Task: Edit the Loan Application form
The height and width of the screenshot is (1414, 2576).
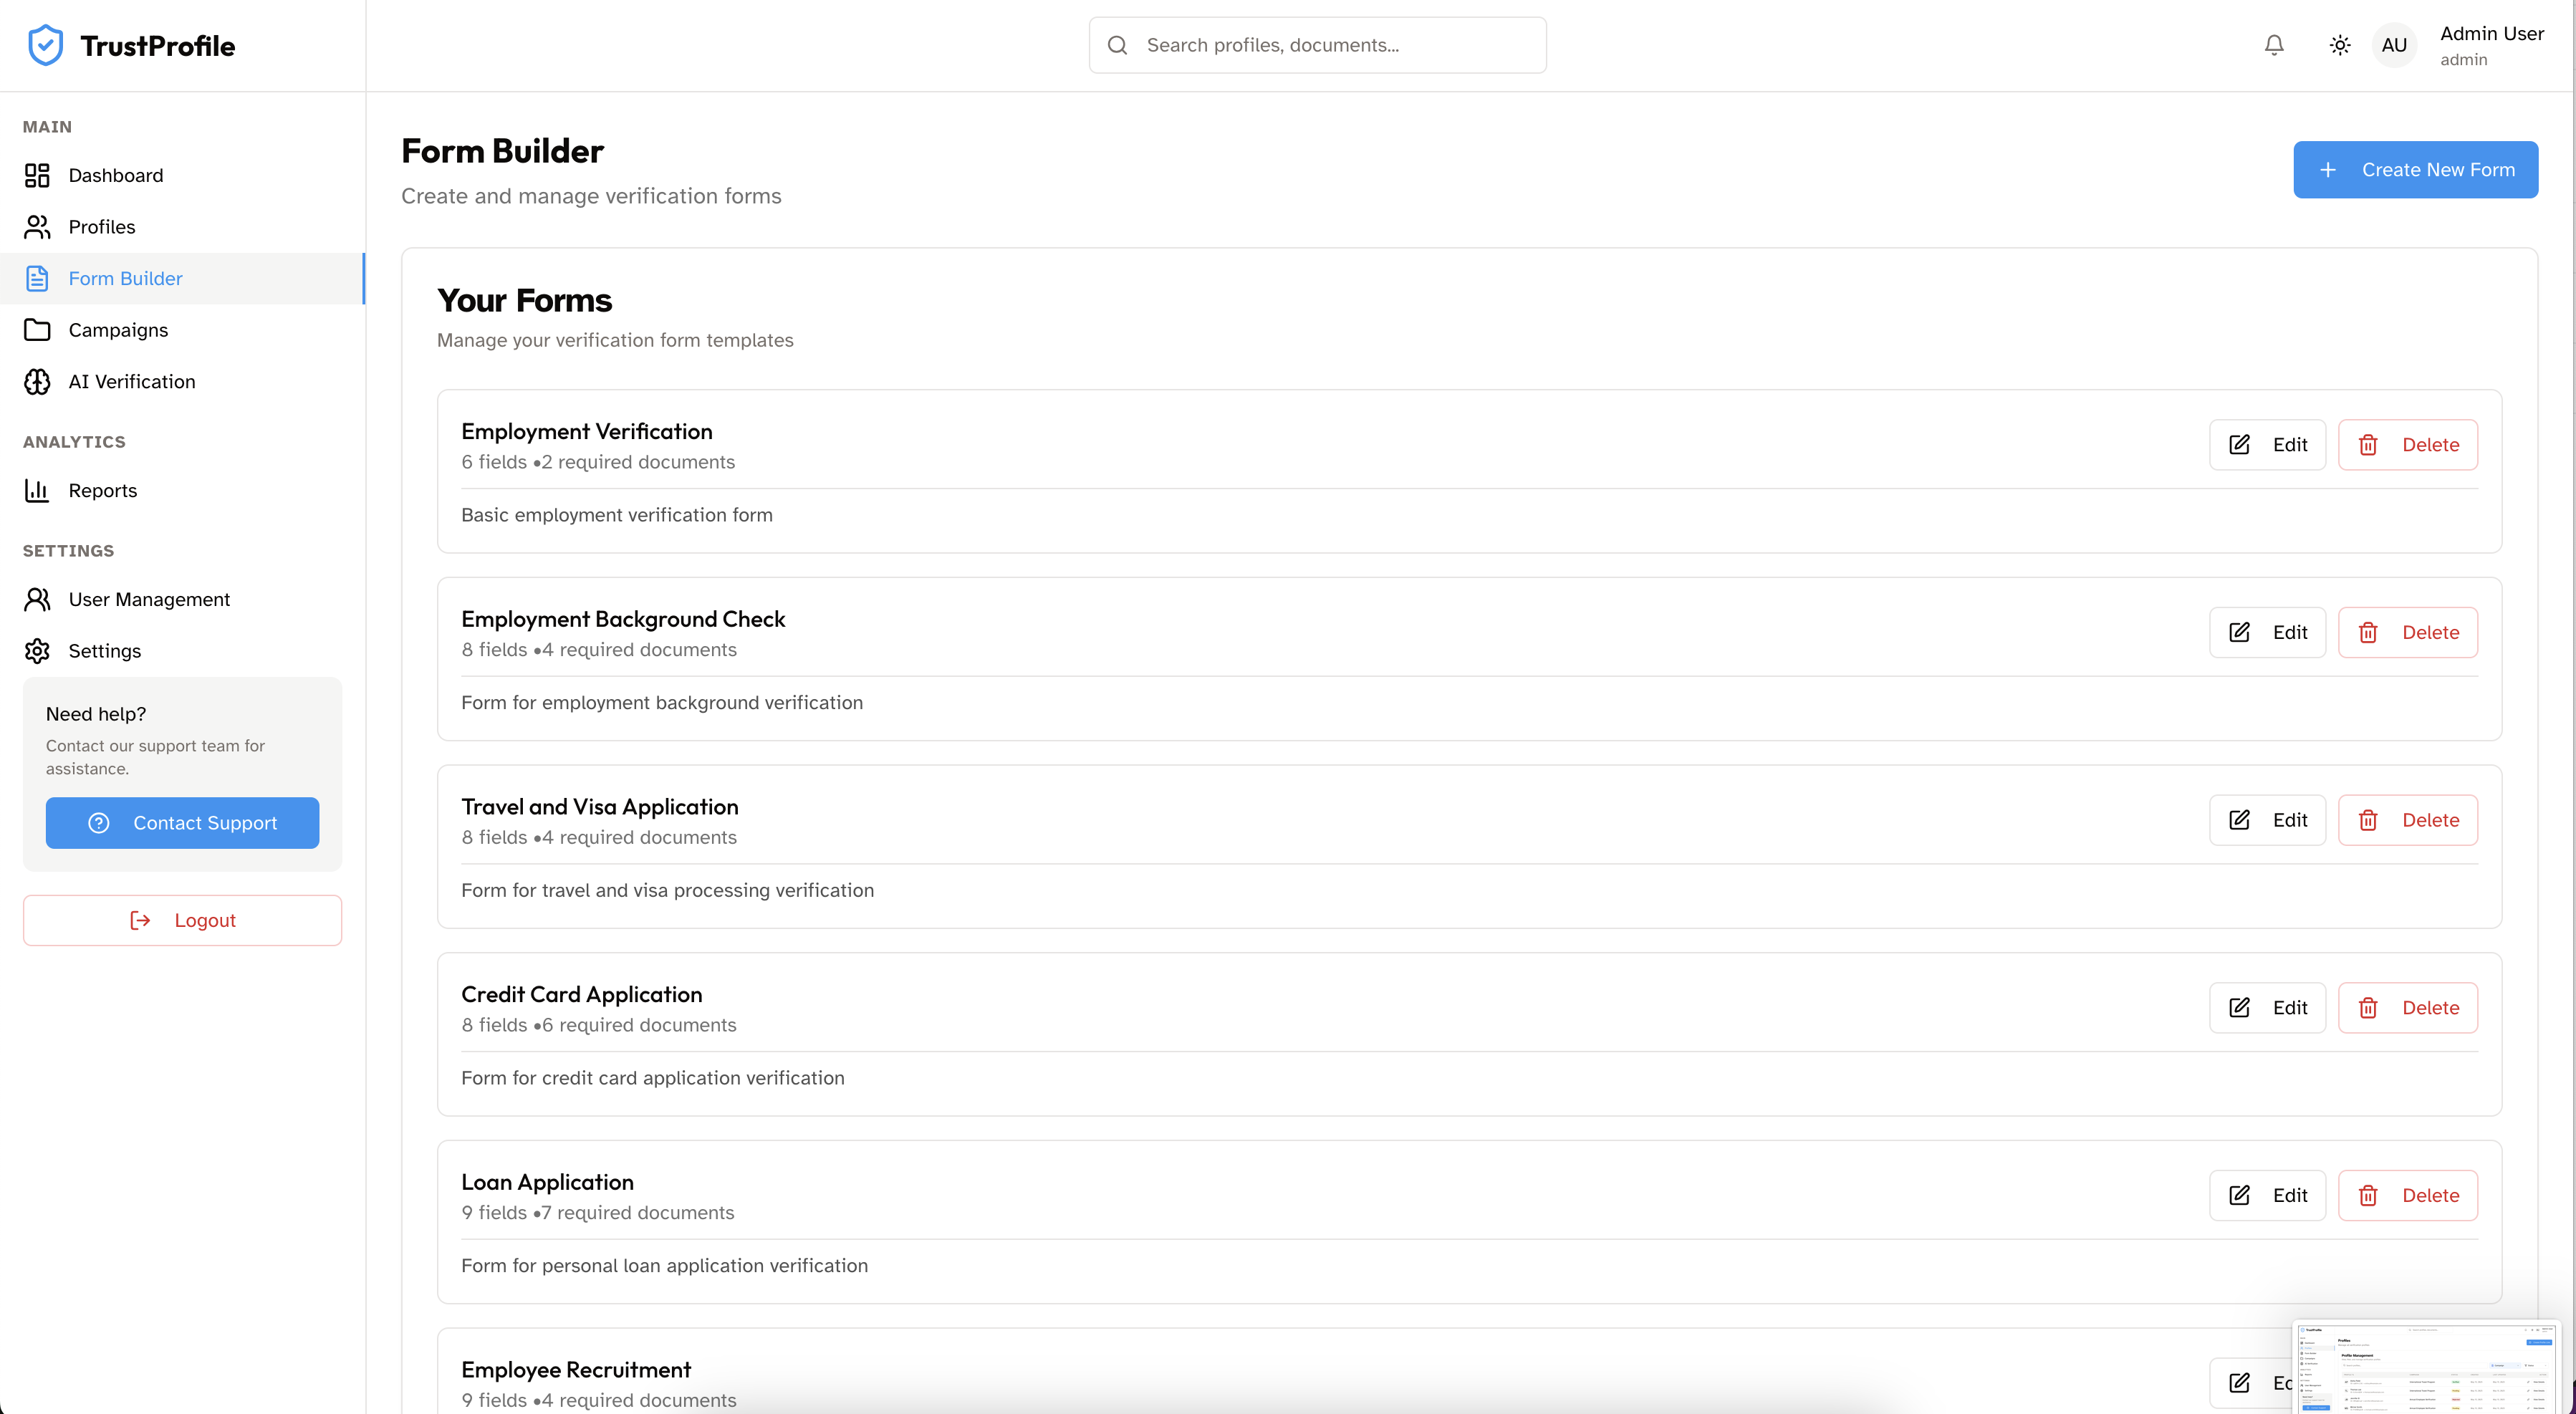Action: (x=2267, y=1195)
